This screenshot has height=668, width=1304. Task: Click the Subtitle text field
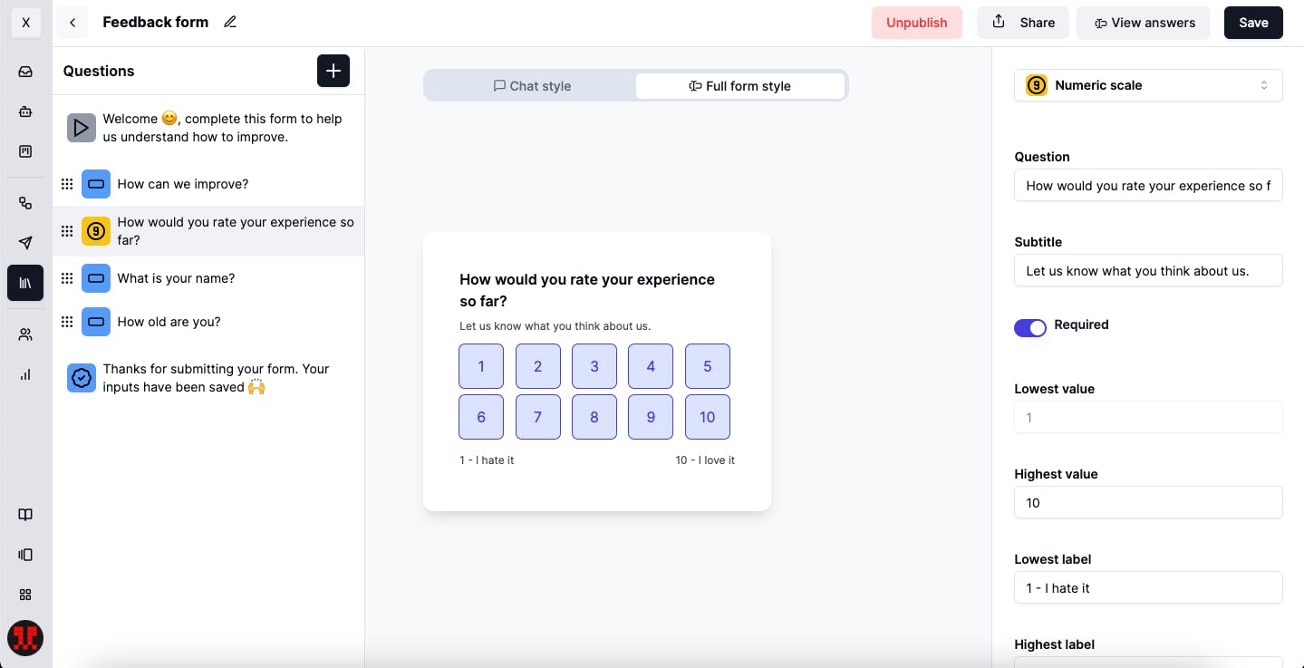(1148, 271)
